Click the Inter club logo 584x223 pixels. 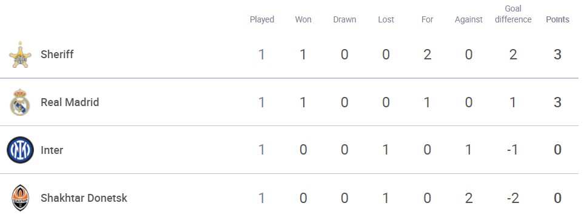coord(20,150)
